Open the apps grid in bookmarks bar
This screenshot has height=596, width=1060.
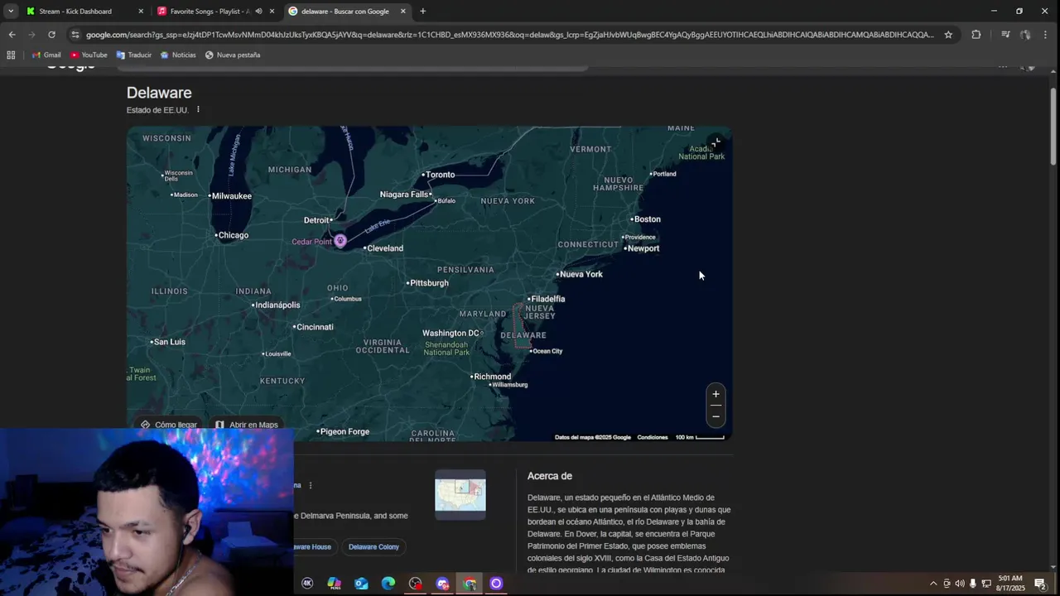(x=11, y=55)
